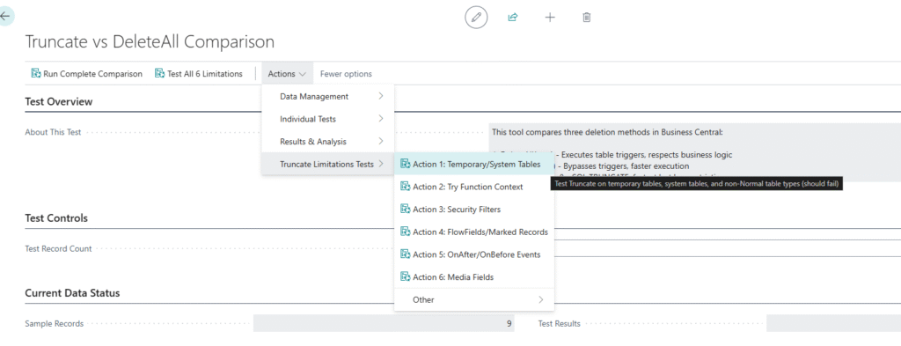
Task: Run Action 3: Security Filters
Action: [x=474, y=210]
